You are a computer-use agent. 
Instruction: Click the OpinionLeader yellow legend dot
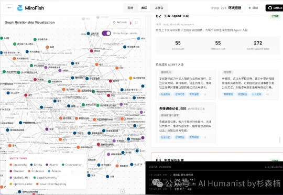(11, 184)
